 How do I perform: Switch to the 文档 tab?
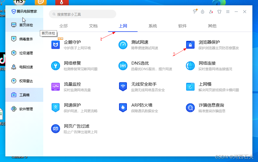[x=93, y=26]
